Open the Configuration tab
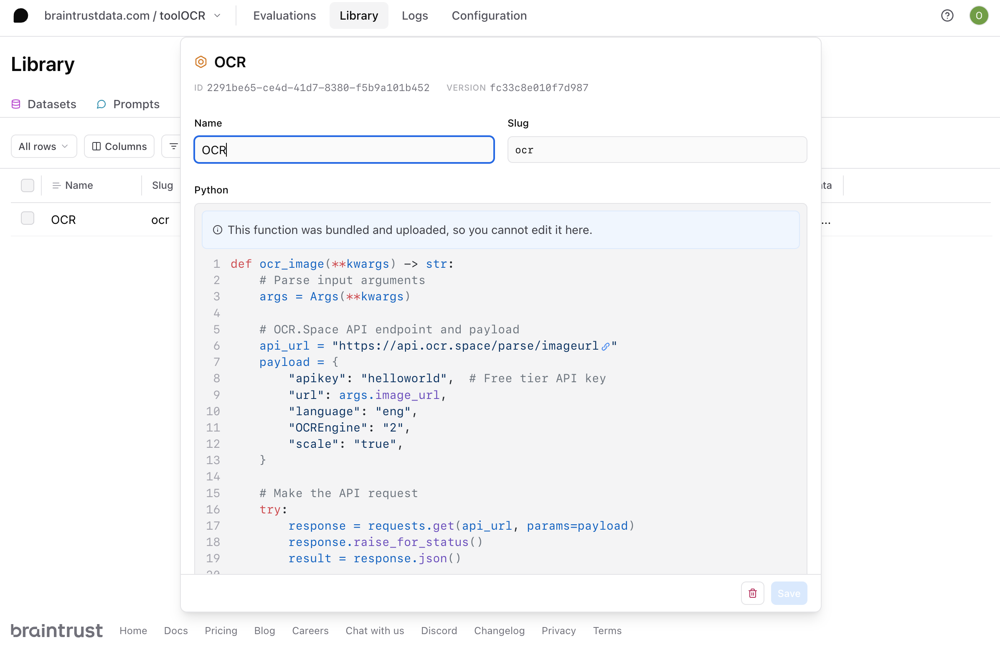 (x=489, y=15)
